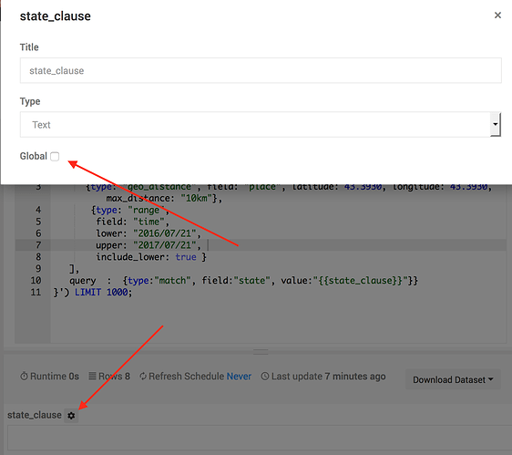Click 'Last update 7 minutes ago' text
The height and width of the screenshot is (455, 512).
329,377
